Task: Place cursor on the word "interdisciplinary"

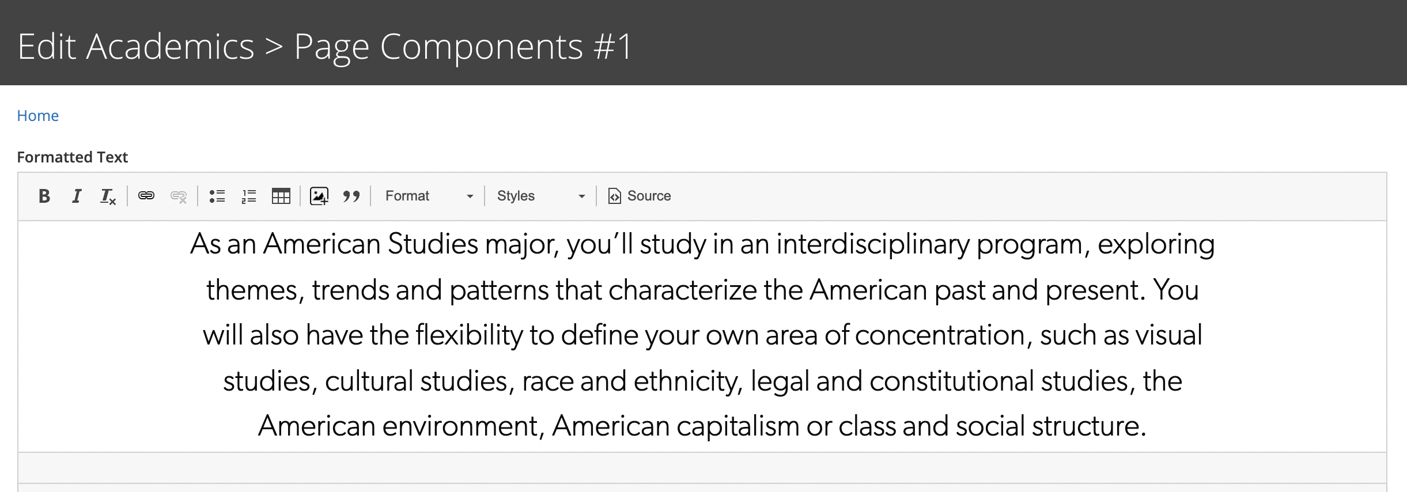Action: pos(873,244)
